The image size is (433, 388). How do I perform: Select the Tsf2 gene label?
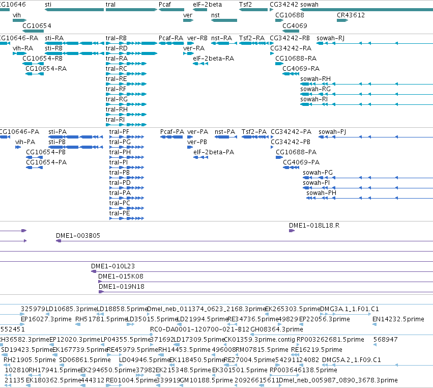click(x=245, y=5)
